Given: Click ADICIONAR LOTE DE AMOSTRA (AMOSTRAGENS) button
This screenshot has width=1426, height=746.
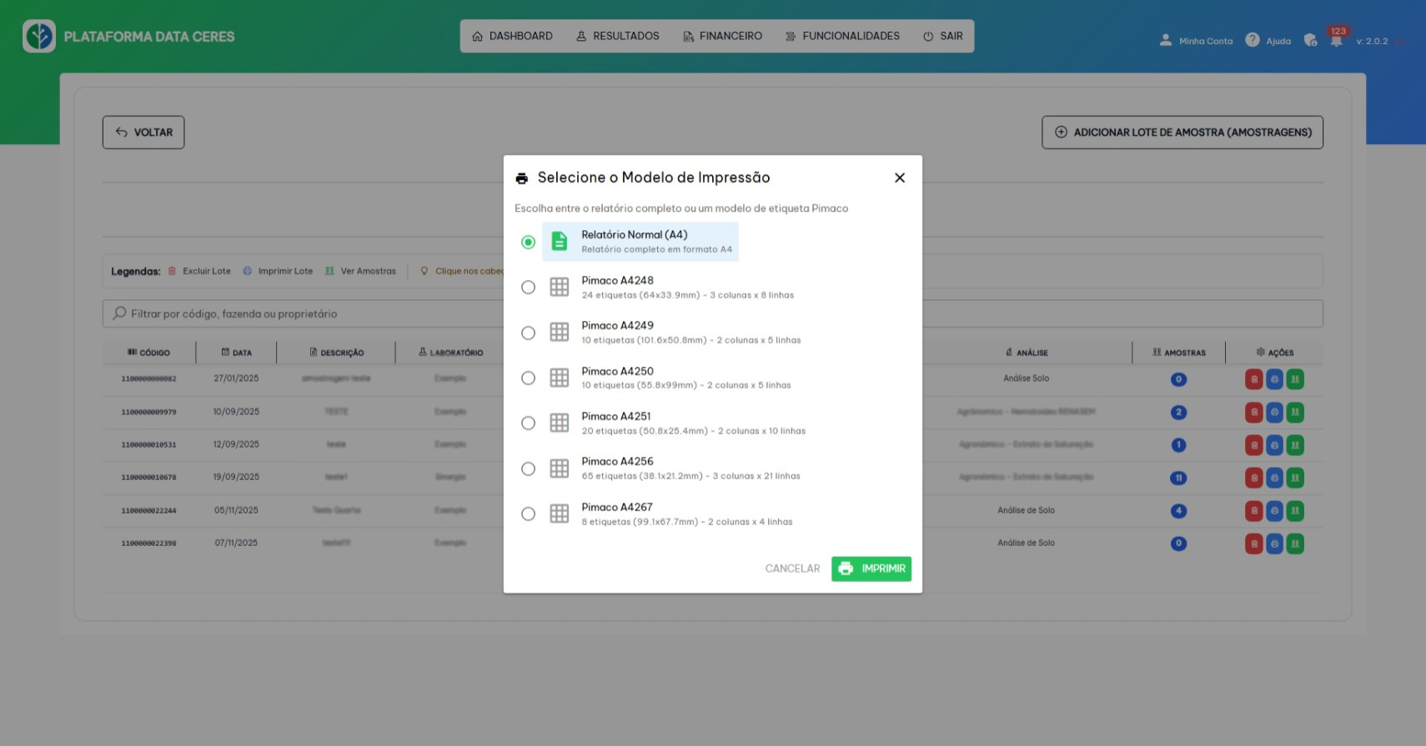Looking at the screenshot, I should pyautogui.click(x=1182, y=133).
